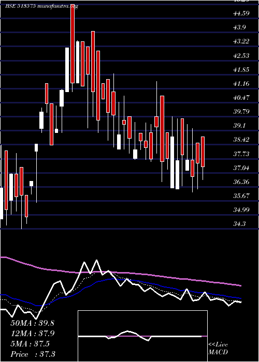Click the Price : 37.3 readout

tap(33, 354)
